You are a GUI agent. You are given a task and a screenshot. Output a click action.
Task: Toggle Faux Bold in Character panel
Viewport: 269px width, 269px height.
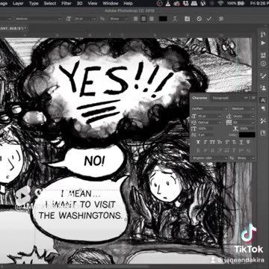point(198,142)
